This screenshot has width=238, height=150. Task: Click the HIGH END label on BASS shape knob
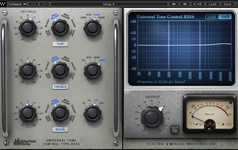73,119
